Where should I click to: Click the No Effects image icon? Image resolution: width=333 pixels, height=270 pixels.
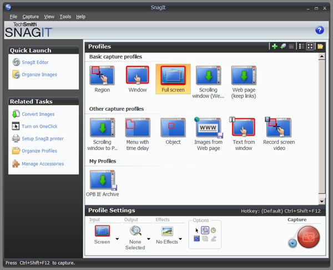coord(167,231)
